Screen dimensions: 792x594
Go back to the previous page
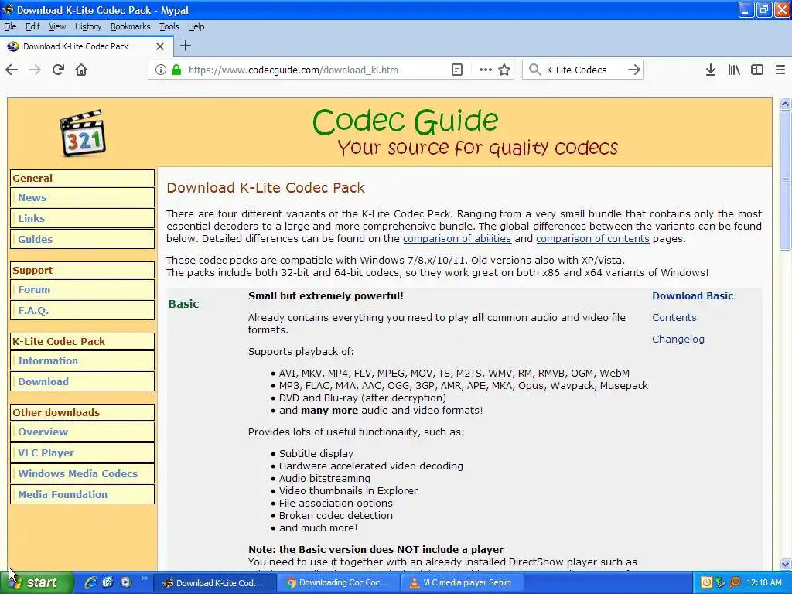click(12, 70)
